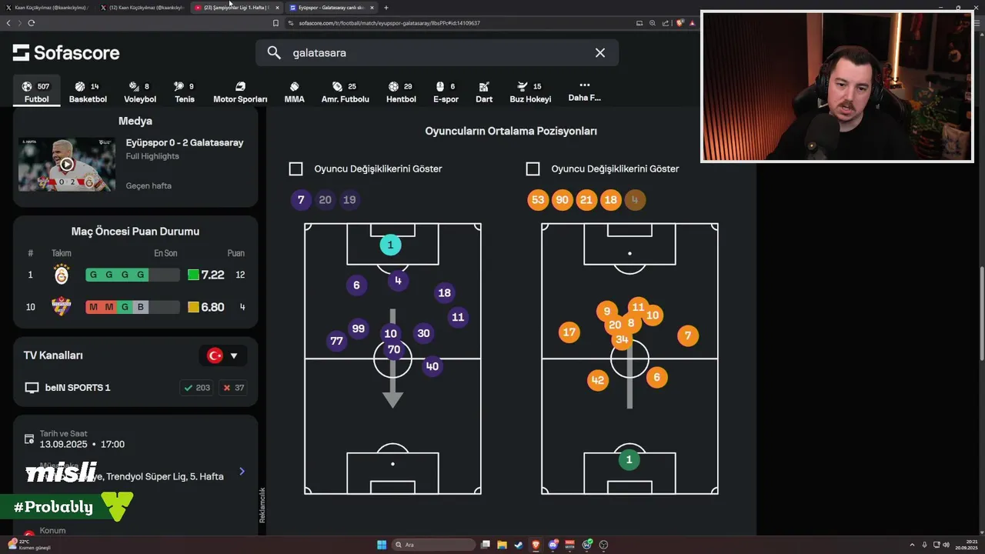The width and height of the screenshot is (985, 554).
Task: Open the Motor Sporları tab
Action: (x=240, y=92)
